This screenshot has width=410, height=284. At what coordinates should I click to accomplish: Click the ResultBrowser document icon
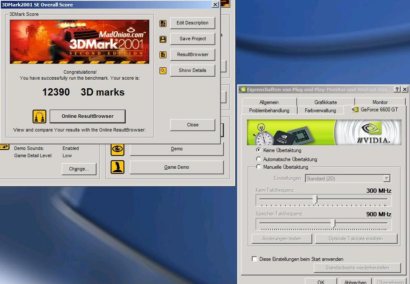click(163, 55)
